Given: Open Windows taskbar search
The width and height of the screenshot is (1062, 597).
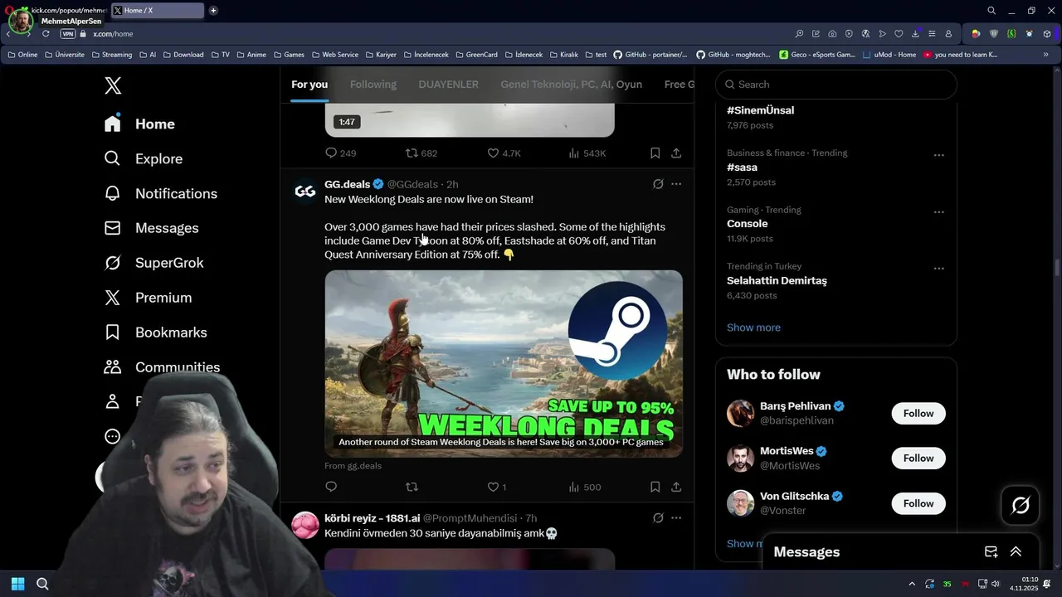Looking at the screenshot, I should pyautogui.click(x=42, y=584).
